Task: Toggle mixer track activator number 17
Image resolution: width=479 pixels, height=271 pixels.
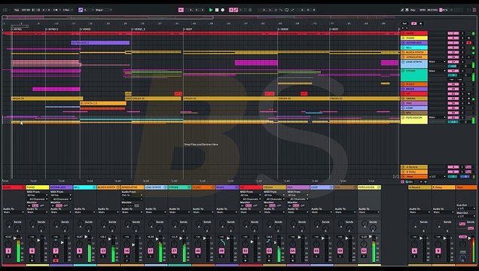Action: point(151,251)
